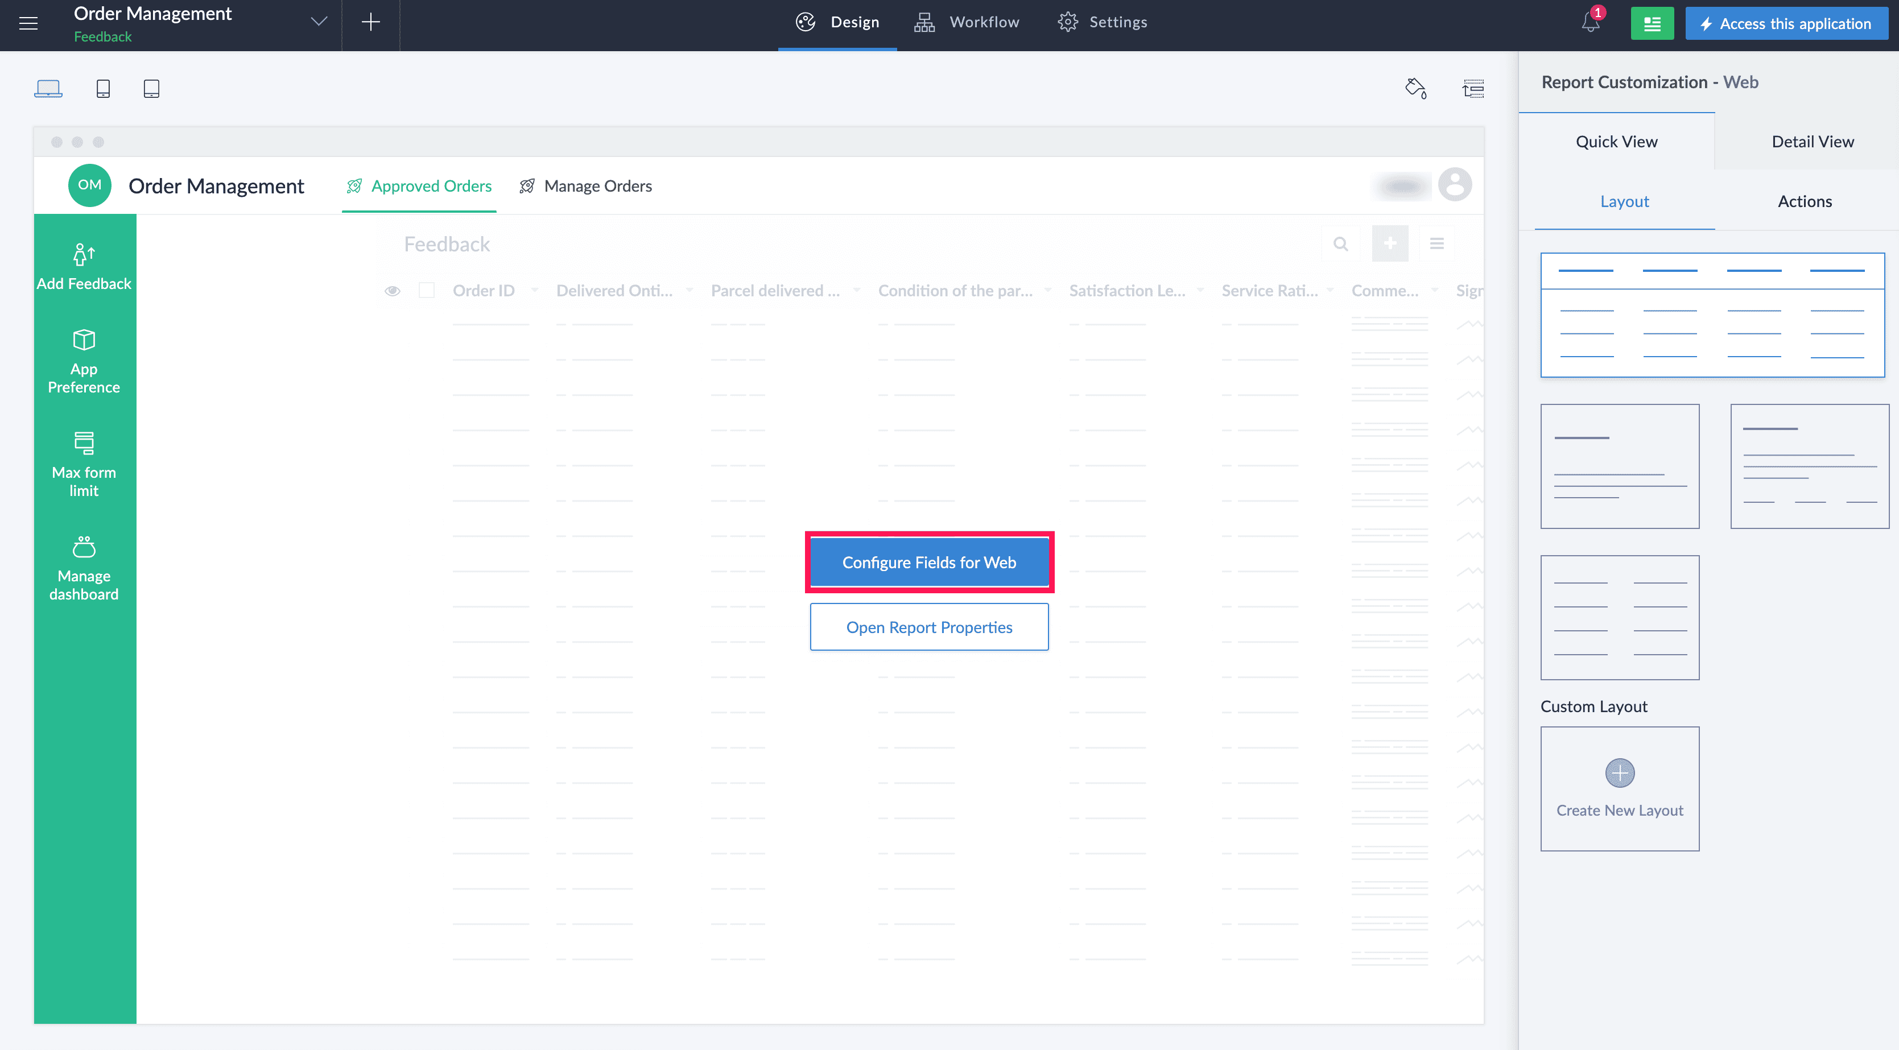Click Open Report Properties button
The height and width of the screenshot is (1050, 1899).
(929, 627)
